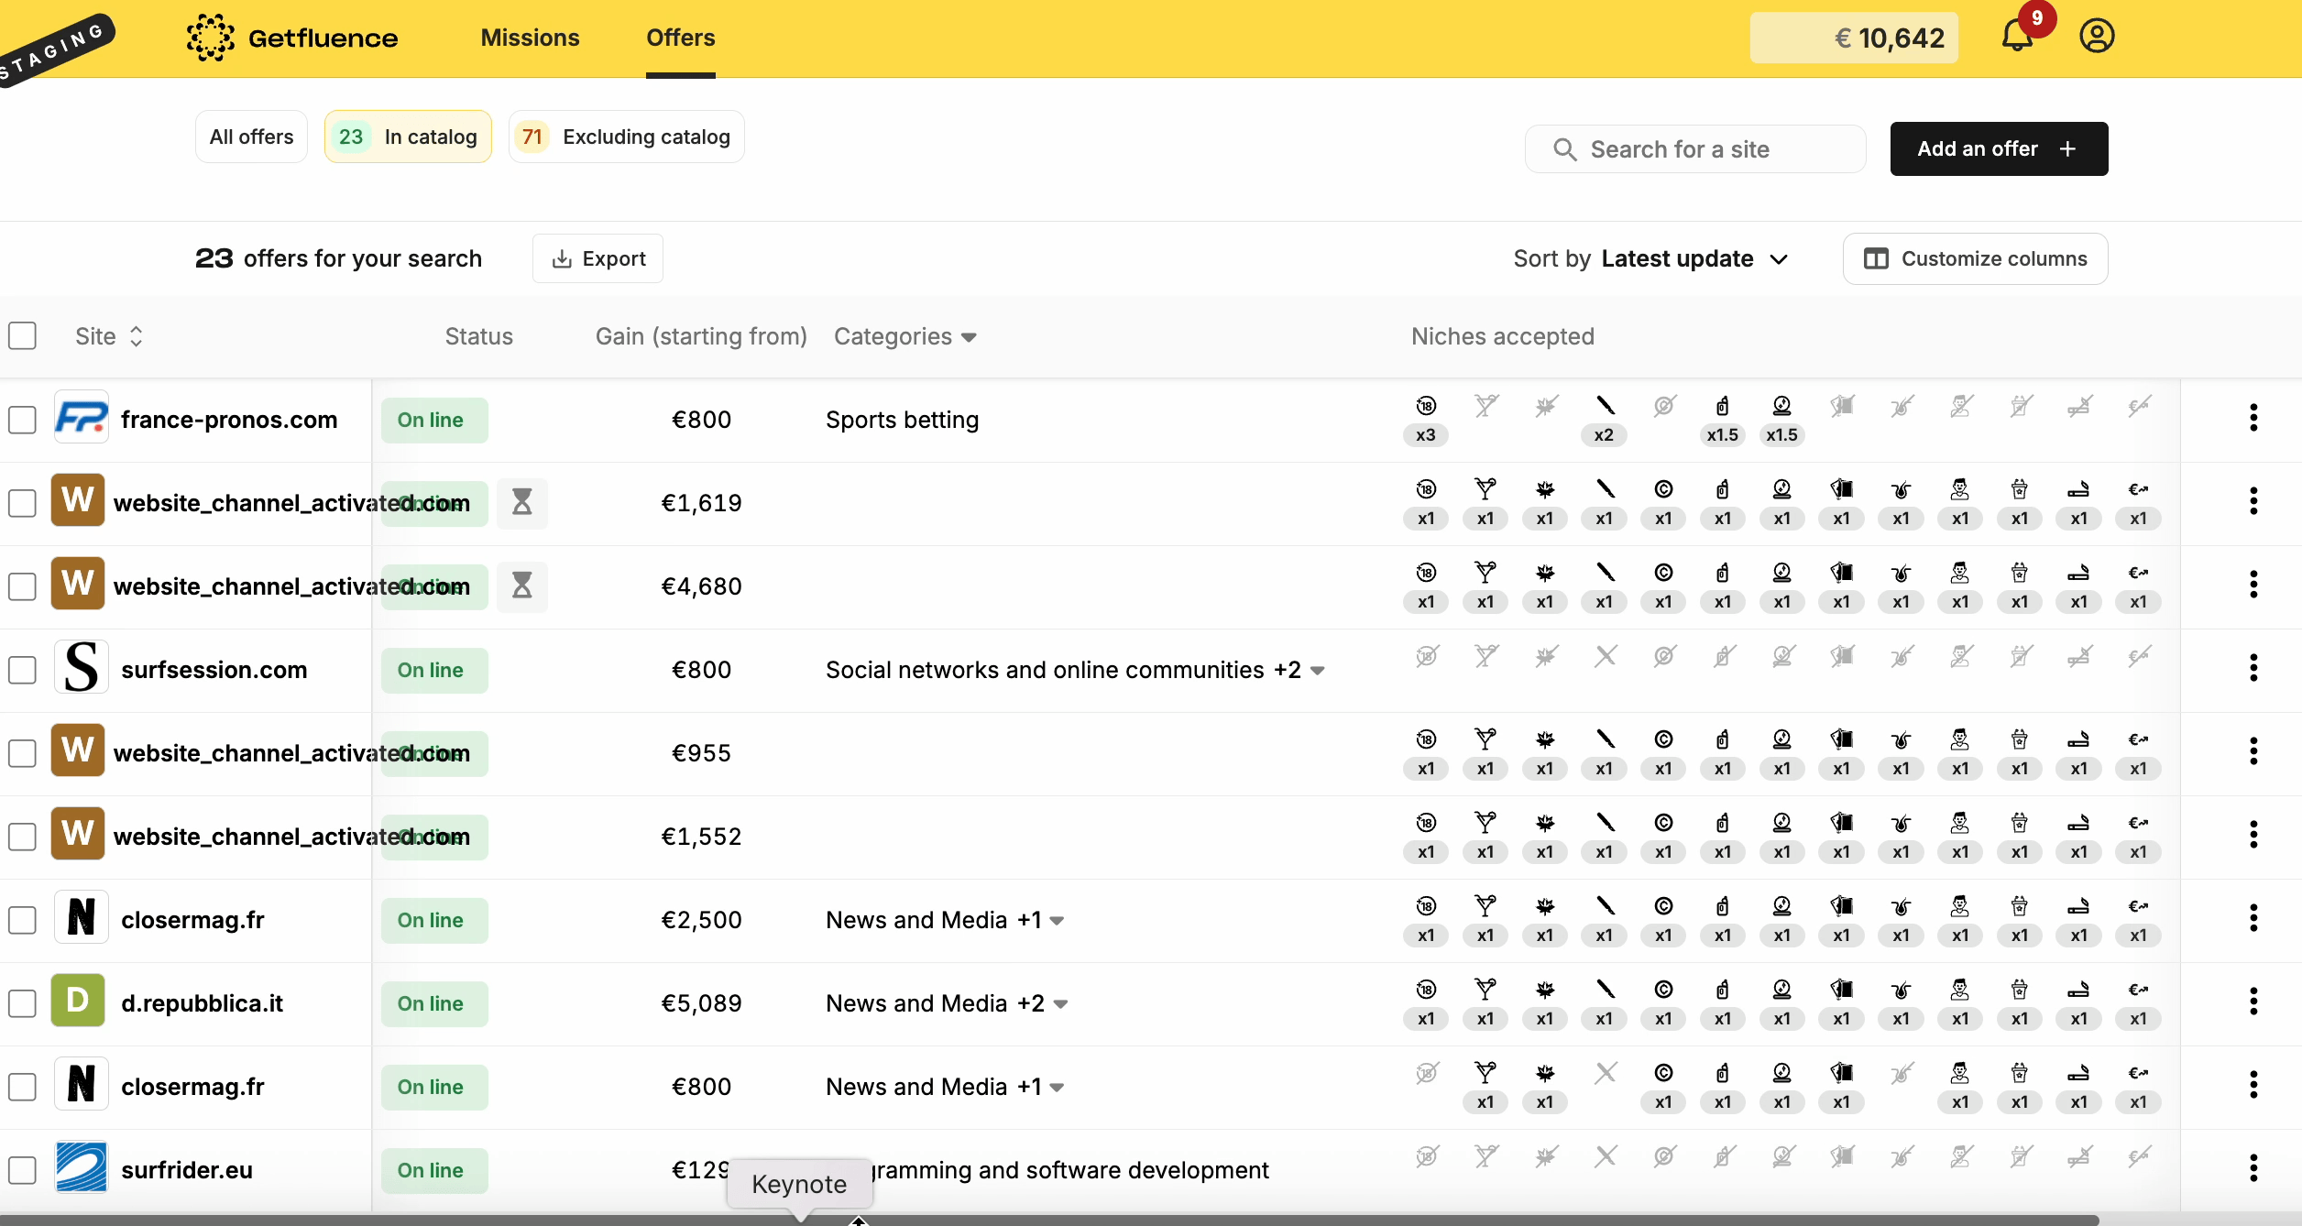
Task: Click the Search for a site field
Action: point(1695,149)
